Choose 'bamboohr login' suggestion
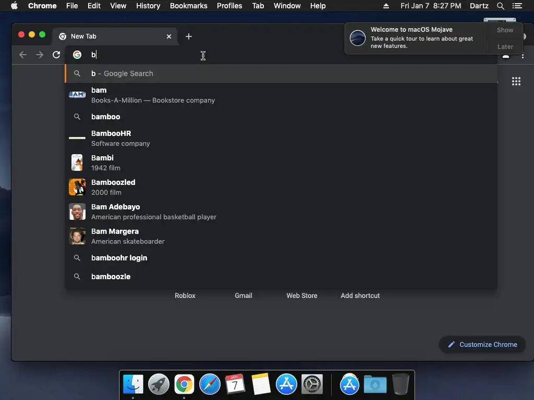This screenshot has height=400, width=534. (281, 258)
